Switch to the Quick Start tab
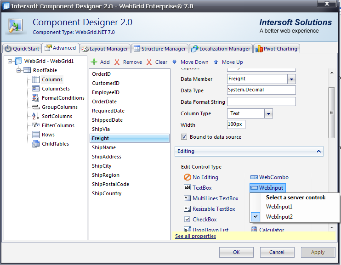The height and width of the screenshot is (265, 341). (x=22, y=49)
